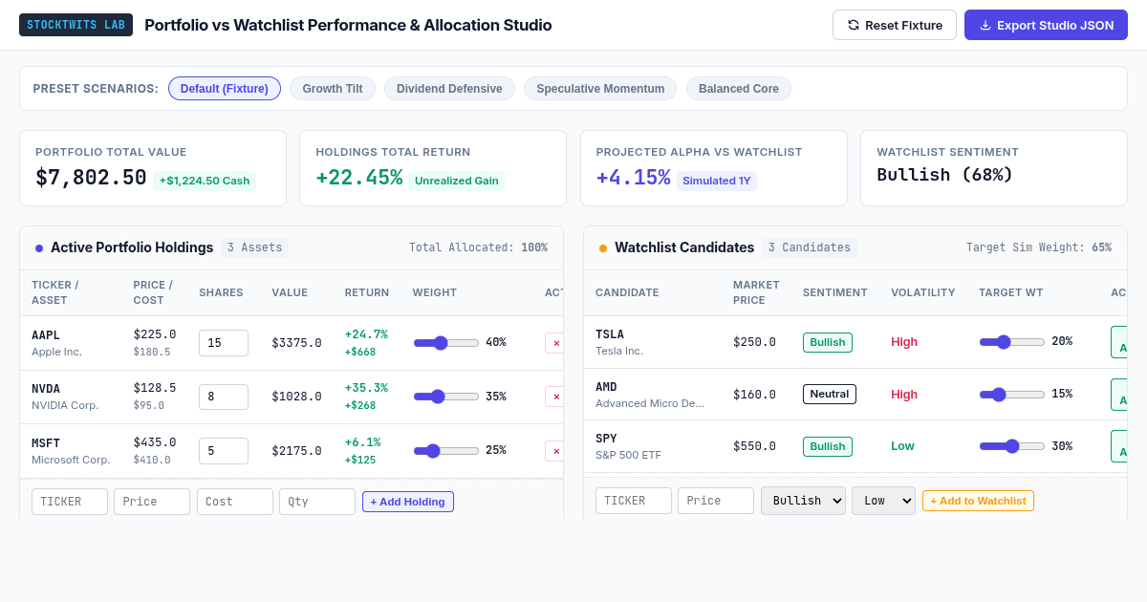Click the + Add Holding button
Screen dimensions: 1147x602
pos(408,502)
